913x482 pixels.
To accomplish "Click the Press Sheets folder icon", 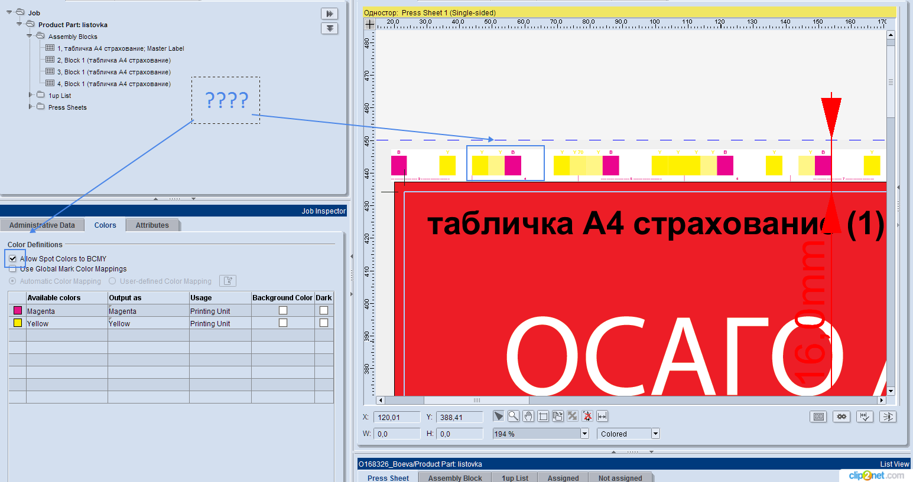I will pos(40,107).
